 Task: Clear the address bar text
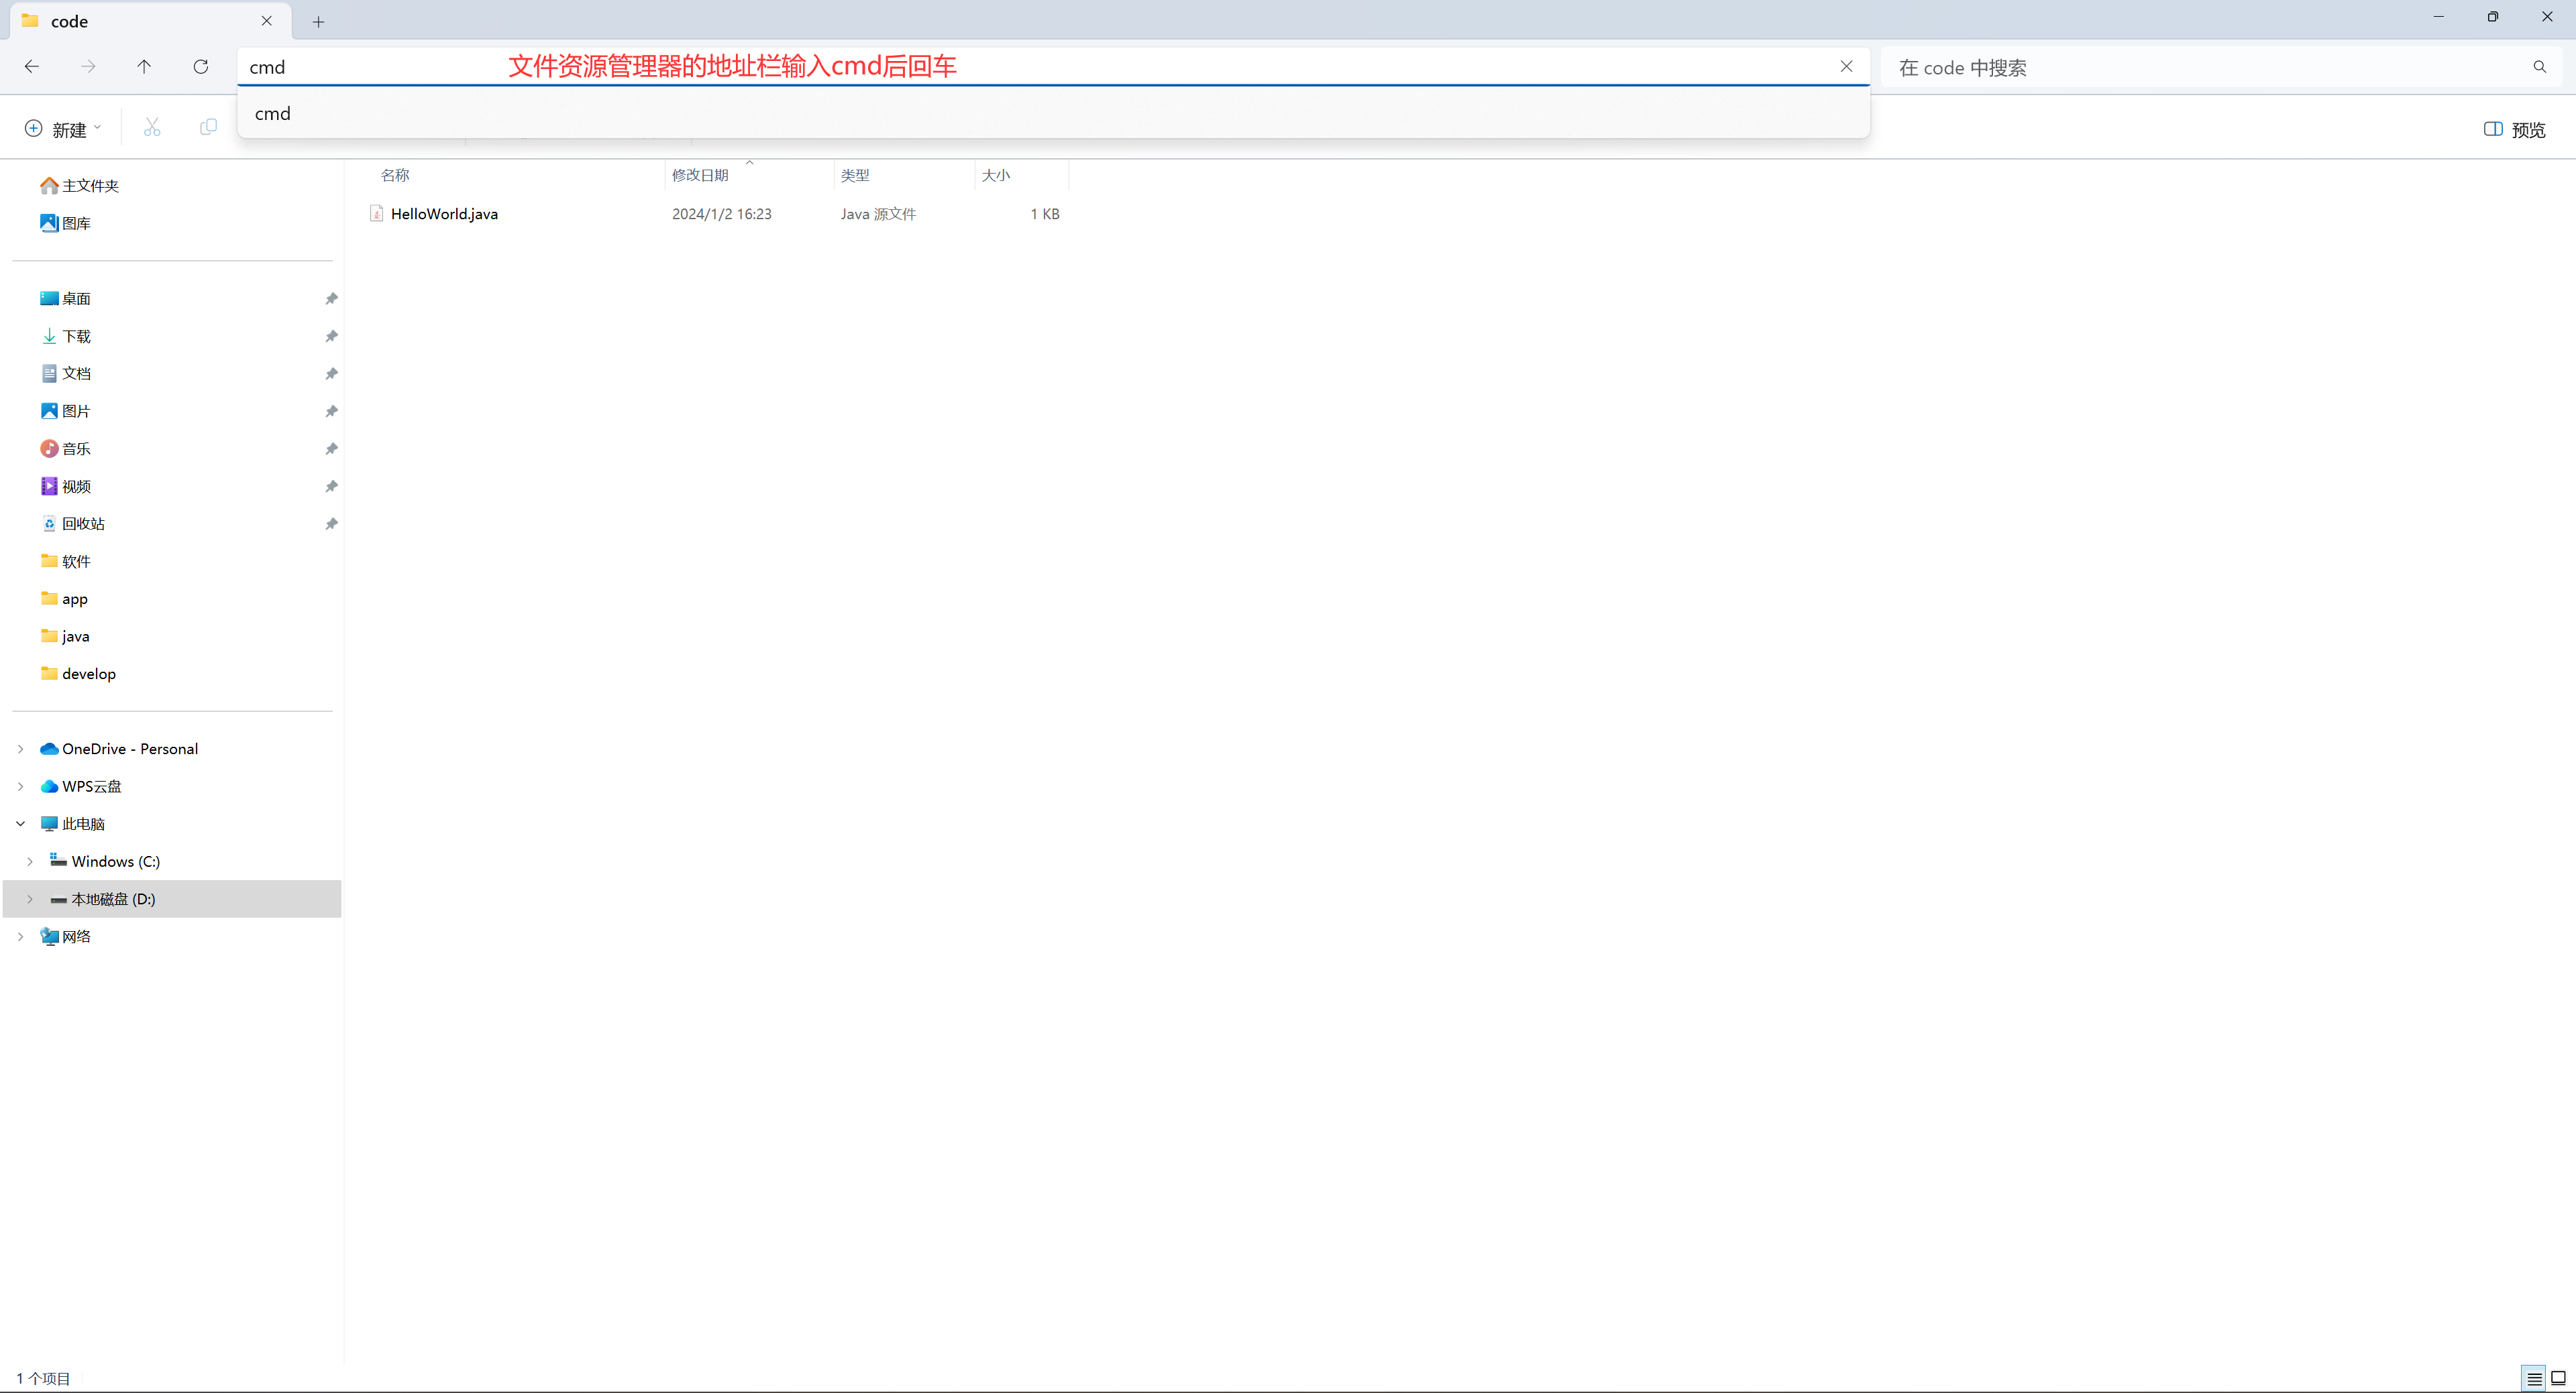point(1846,67)
